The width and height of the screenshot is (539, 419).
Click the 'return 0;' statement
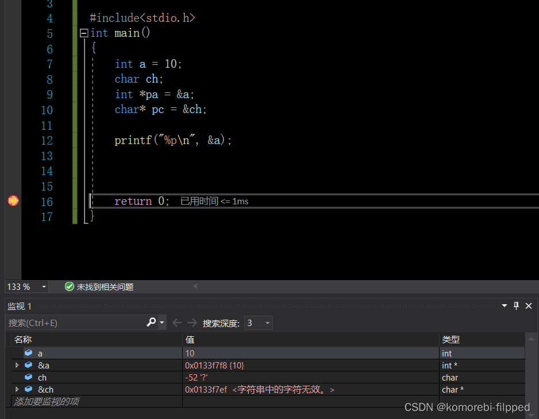(x=142, y=201)
